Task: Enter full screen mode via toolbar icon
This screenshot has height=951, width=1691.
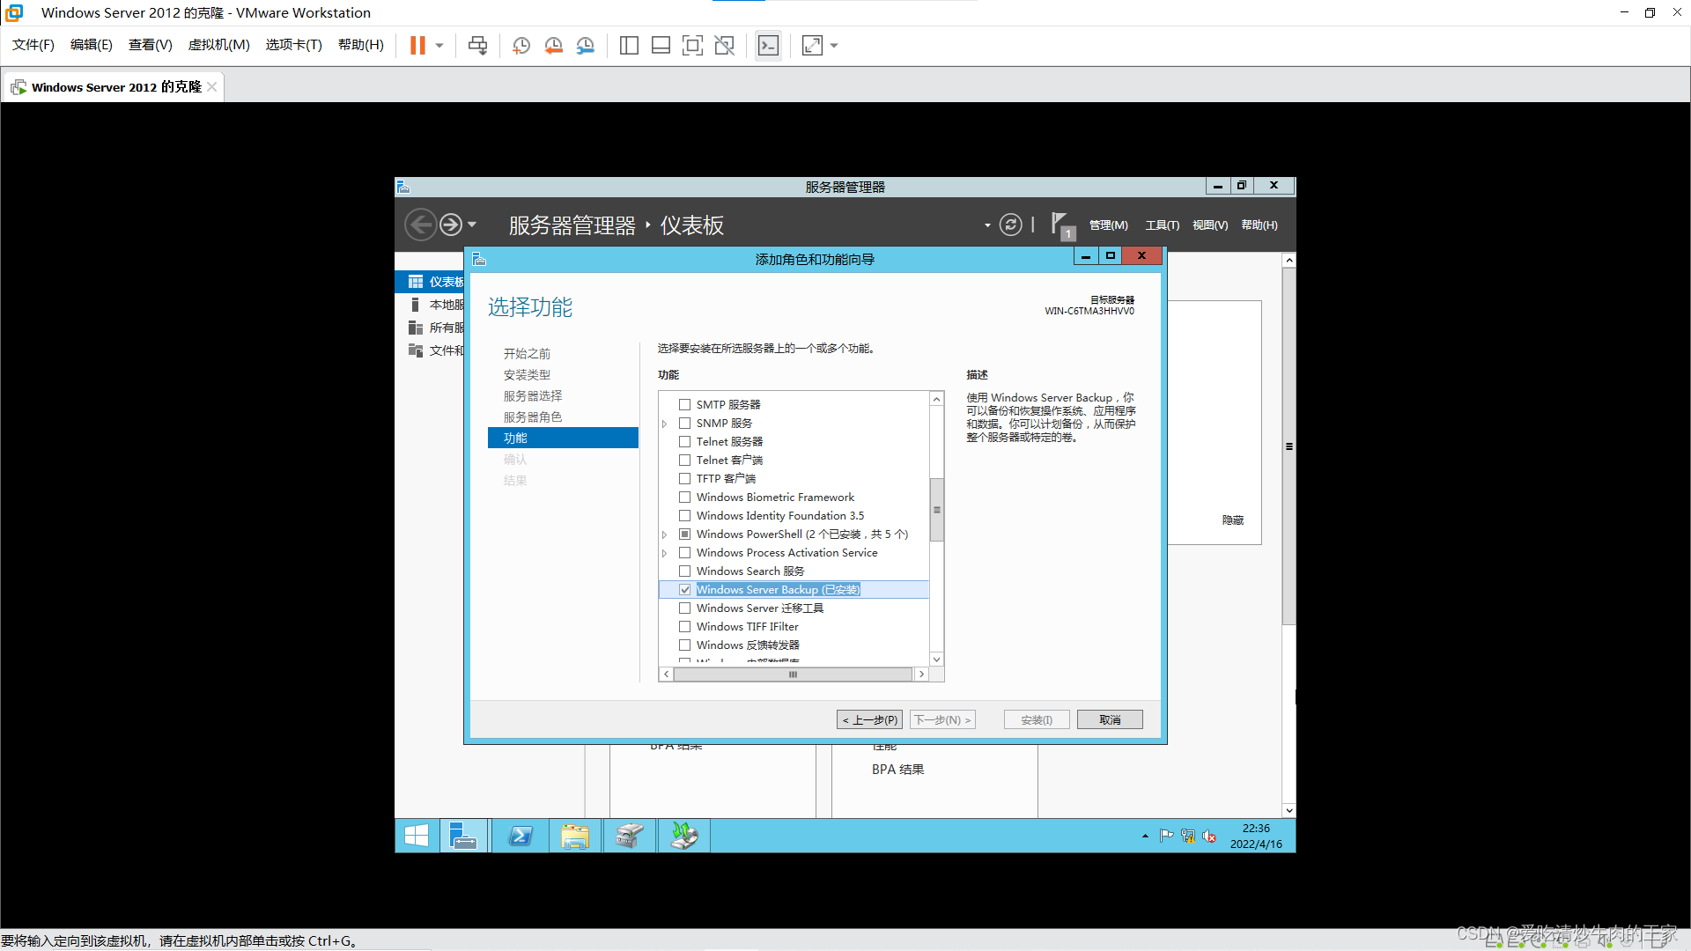Action: point(812,46)
